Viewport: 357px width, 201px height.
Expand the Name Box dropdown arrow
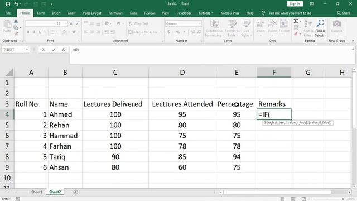pyautogui.click(x=27, y=50)
